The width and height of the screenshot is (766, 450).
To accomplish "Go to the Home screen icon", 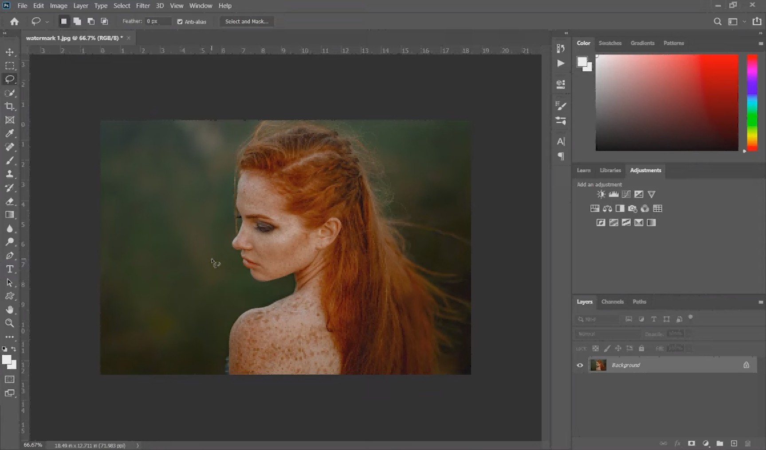I will (x=15, y=21).
